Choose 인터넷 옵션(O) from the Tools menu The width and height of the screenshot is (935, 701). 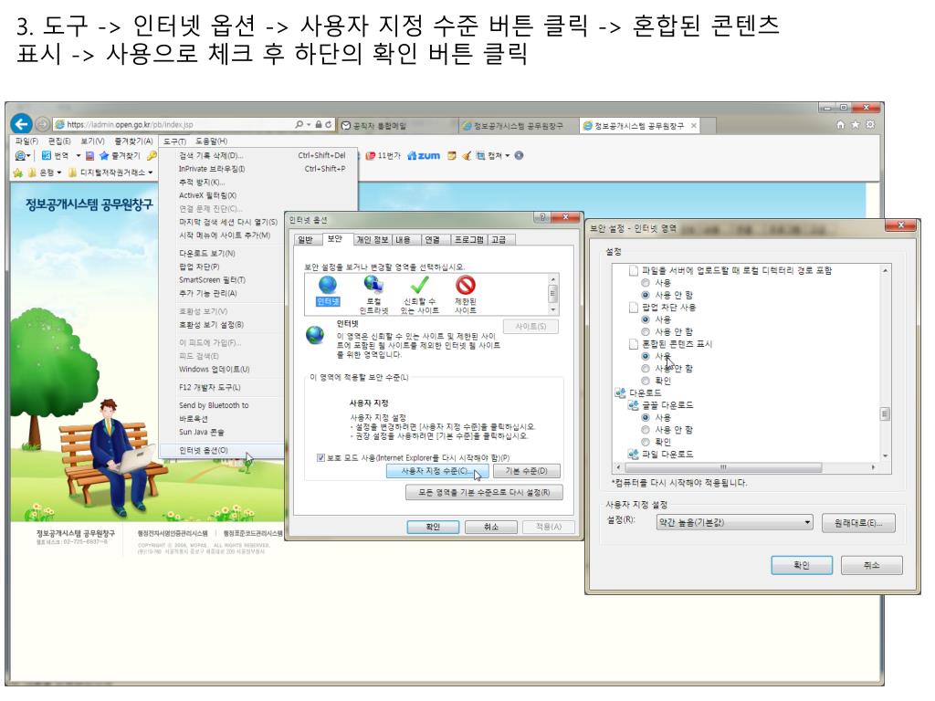pyautogui.click(x=204, y=450)
